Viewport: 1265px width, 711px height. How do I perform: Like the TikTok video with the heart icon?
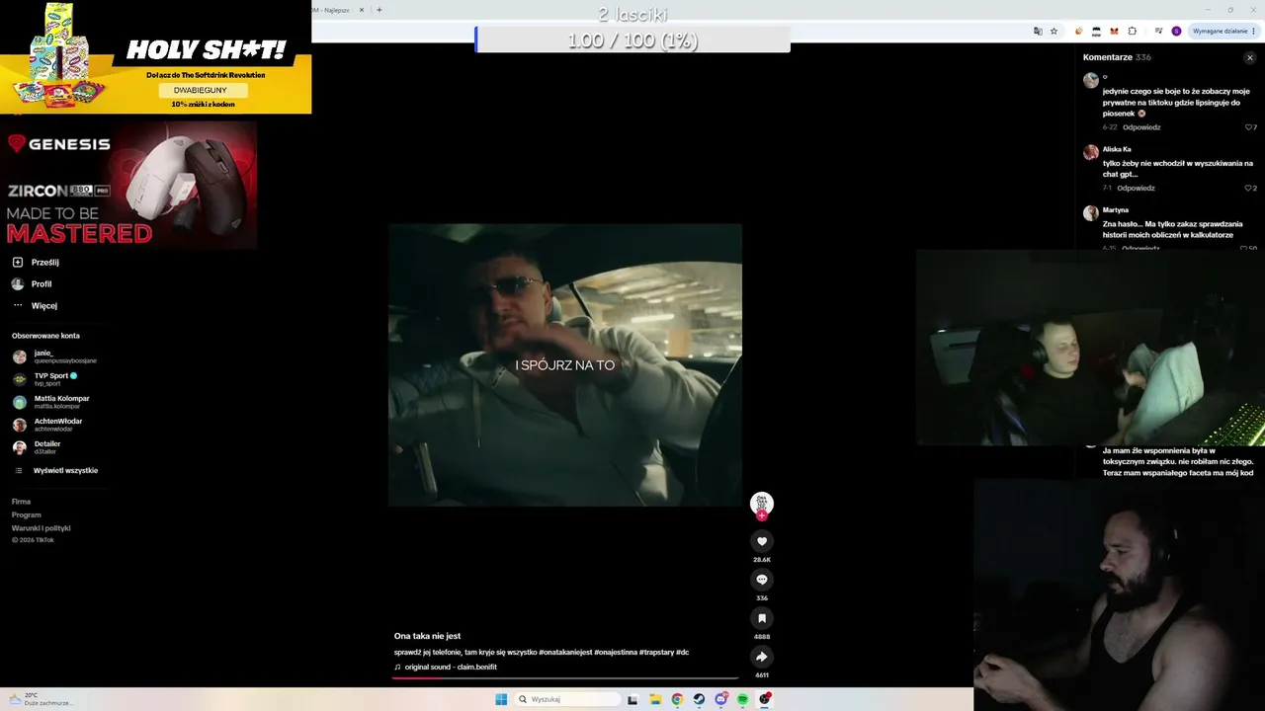[761, 541]
